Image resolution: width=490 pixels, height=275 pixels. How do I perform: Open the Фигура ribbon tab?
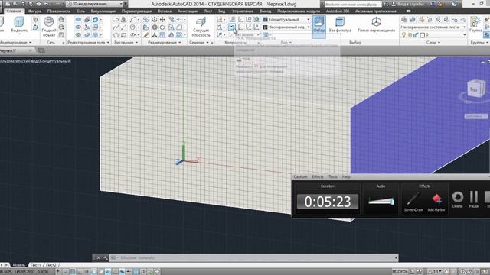pyautogui.click(x=34, y=11)
